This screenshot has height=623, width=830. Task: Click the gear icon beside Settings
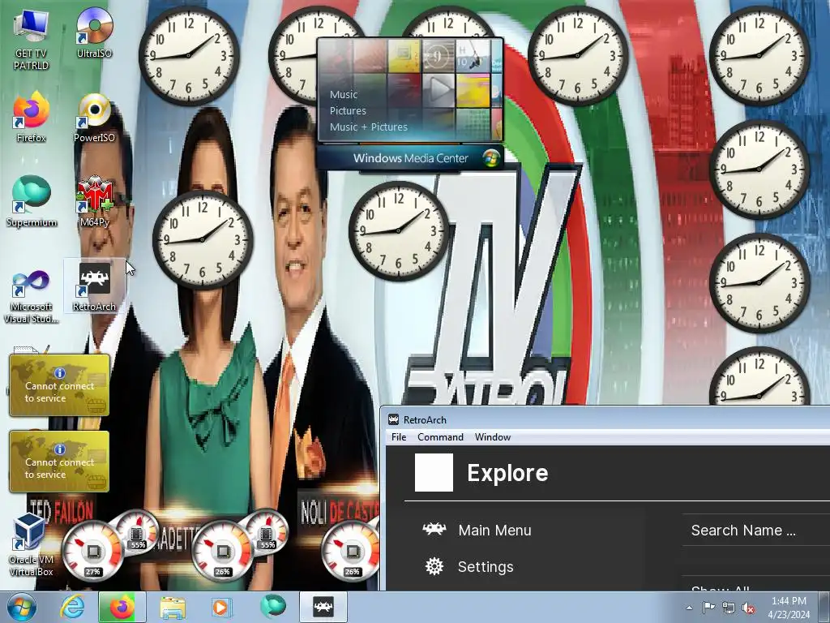(434, 566)
